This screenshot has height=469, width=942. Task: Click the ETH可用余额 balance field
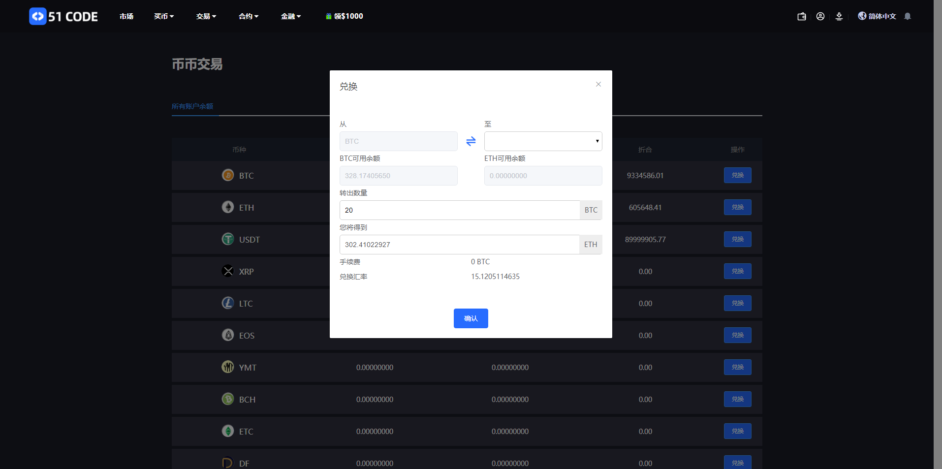[x=543, y=176]
